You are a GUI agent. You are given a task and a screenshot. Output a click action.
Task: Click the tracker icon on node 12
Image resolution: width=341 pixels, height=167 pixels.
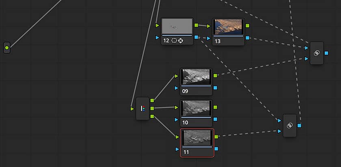point(181,41)
